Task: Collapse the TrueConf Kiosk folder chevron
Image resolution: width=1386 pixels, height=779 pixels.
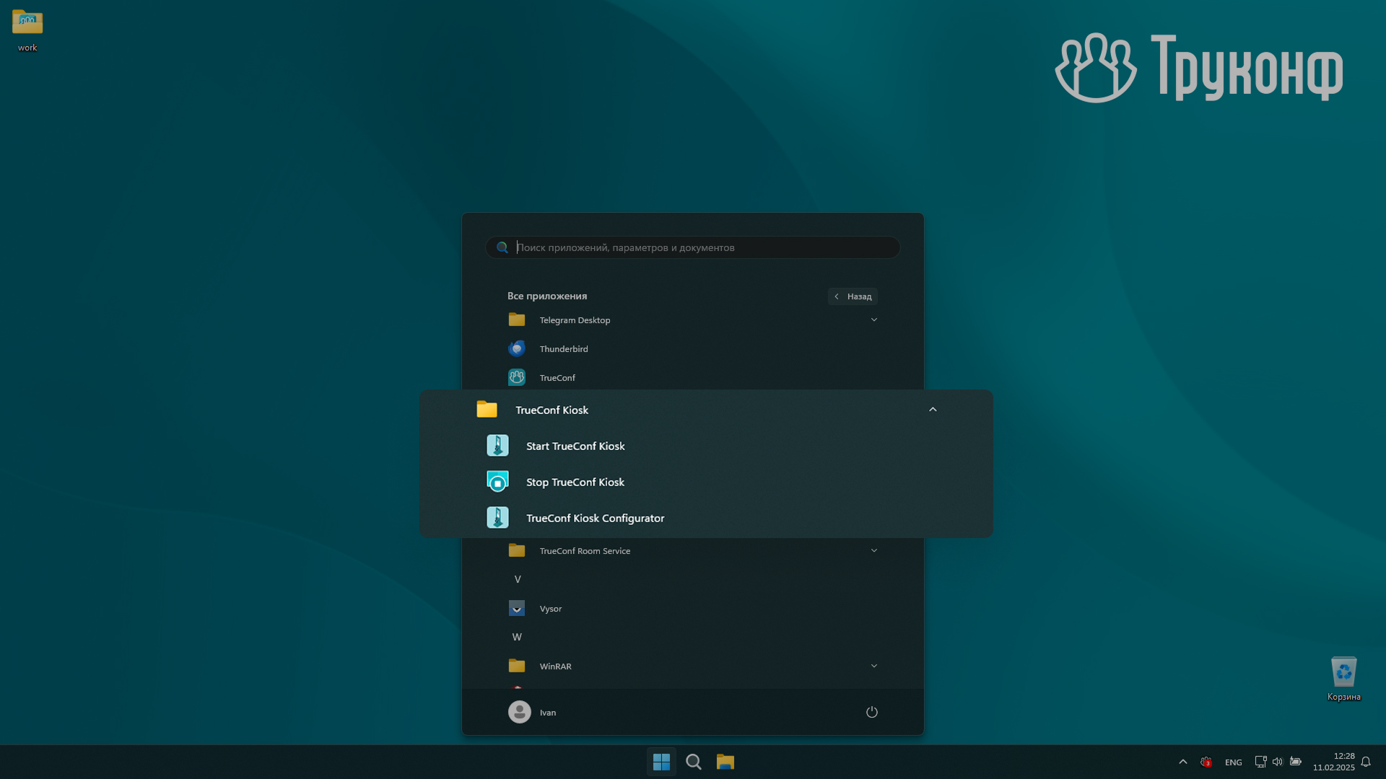Action: pyautogui.click(x=933, y=410)
